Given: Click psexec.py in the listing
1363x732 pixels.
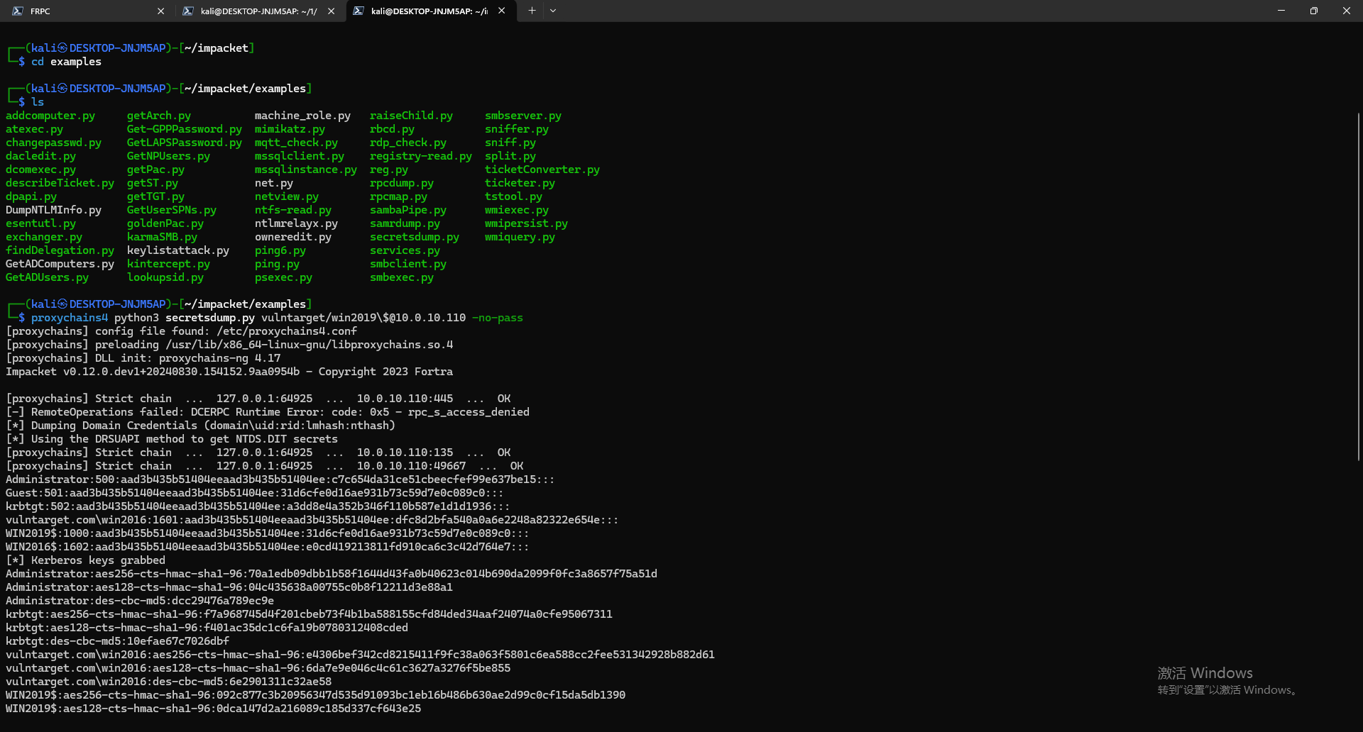Looking at the screenshot, I should click(x=284, y=277).
